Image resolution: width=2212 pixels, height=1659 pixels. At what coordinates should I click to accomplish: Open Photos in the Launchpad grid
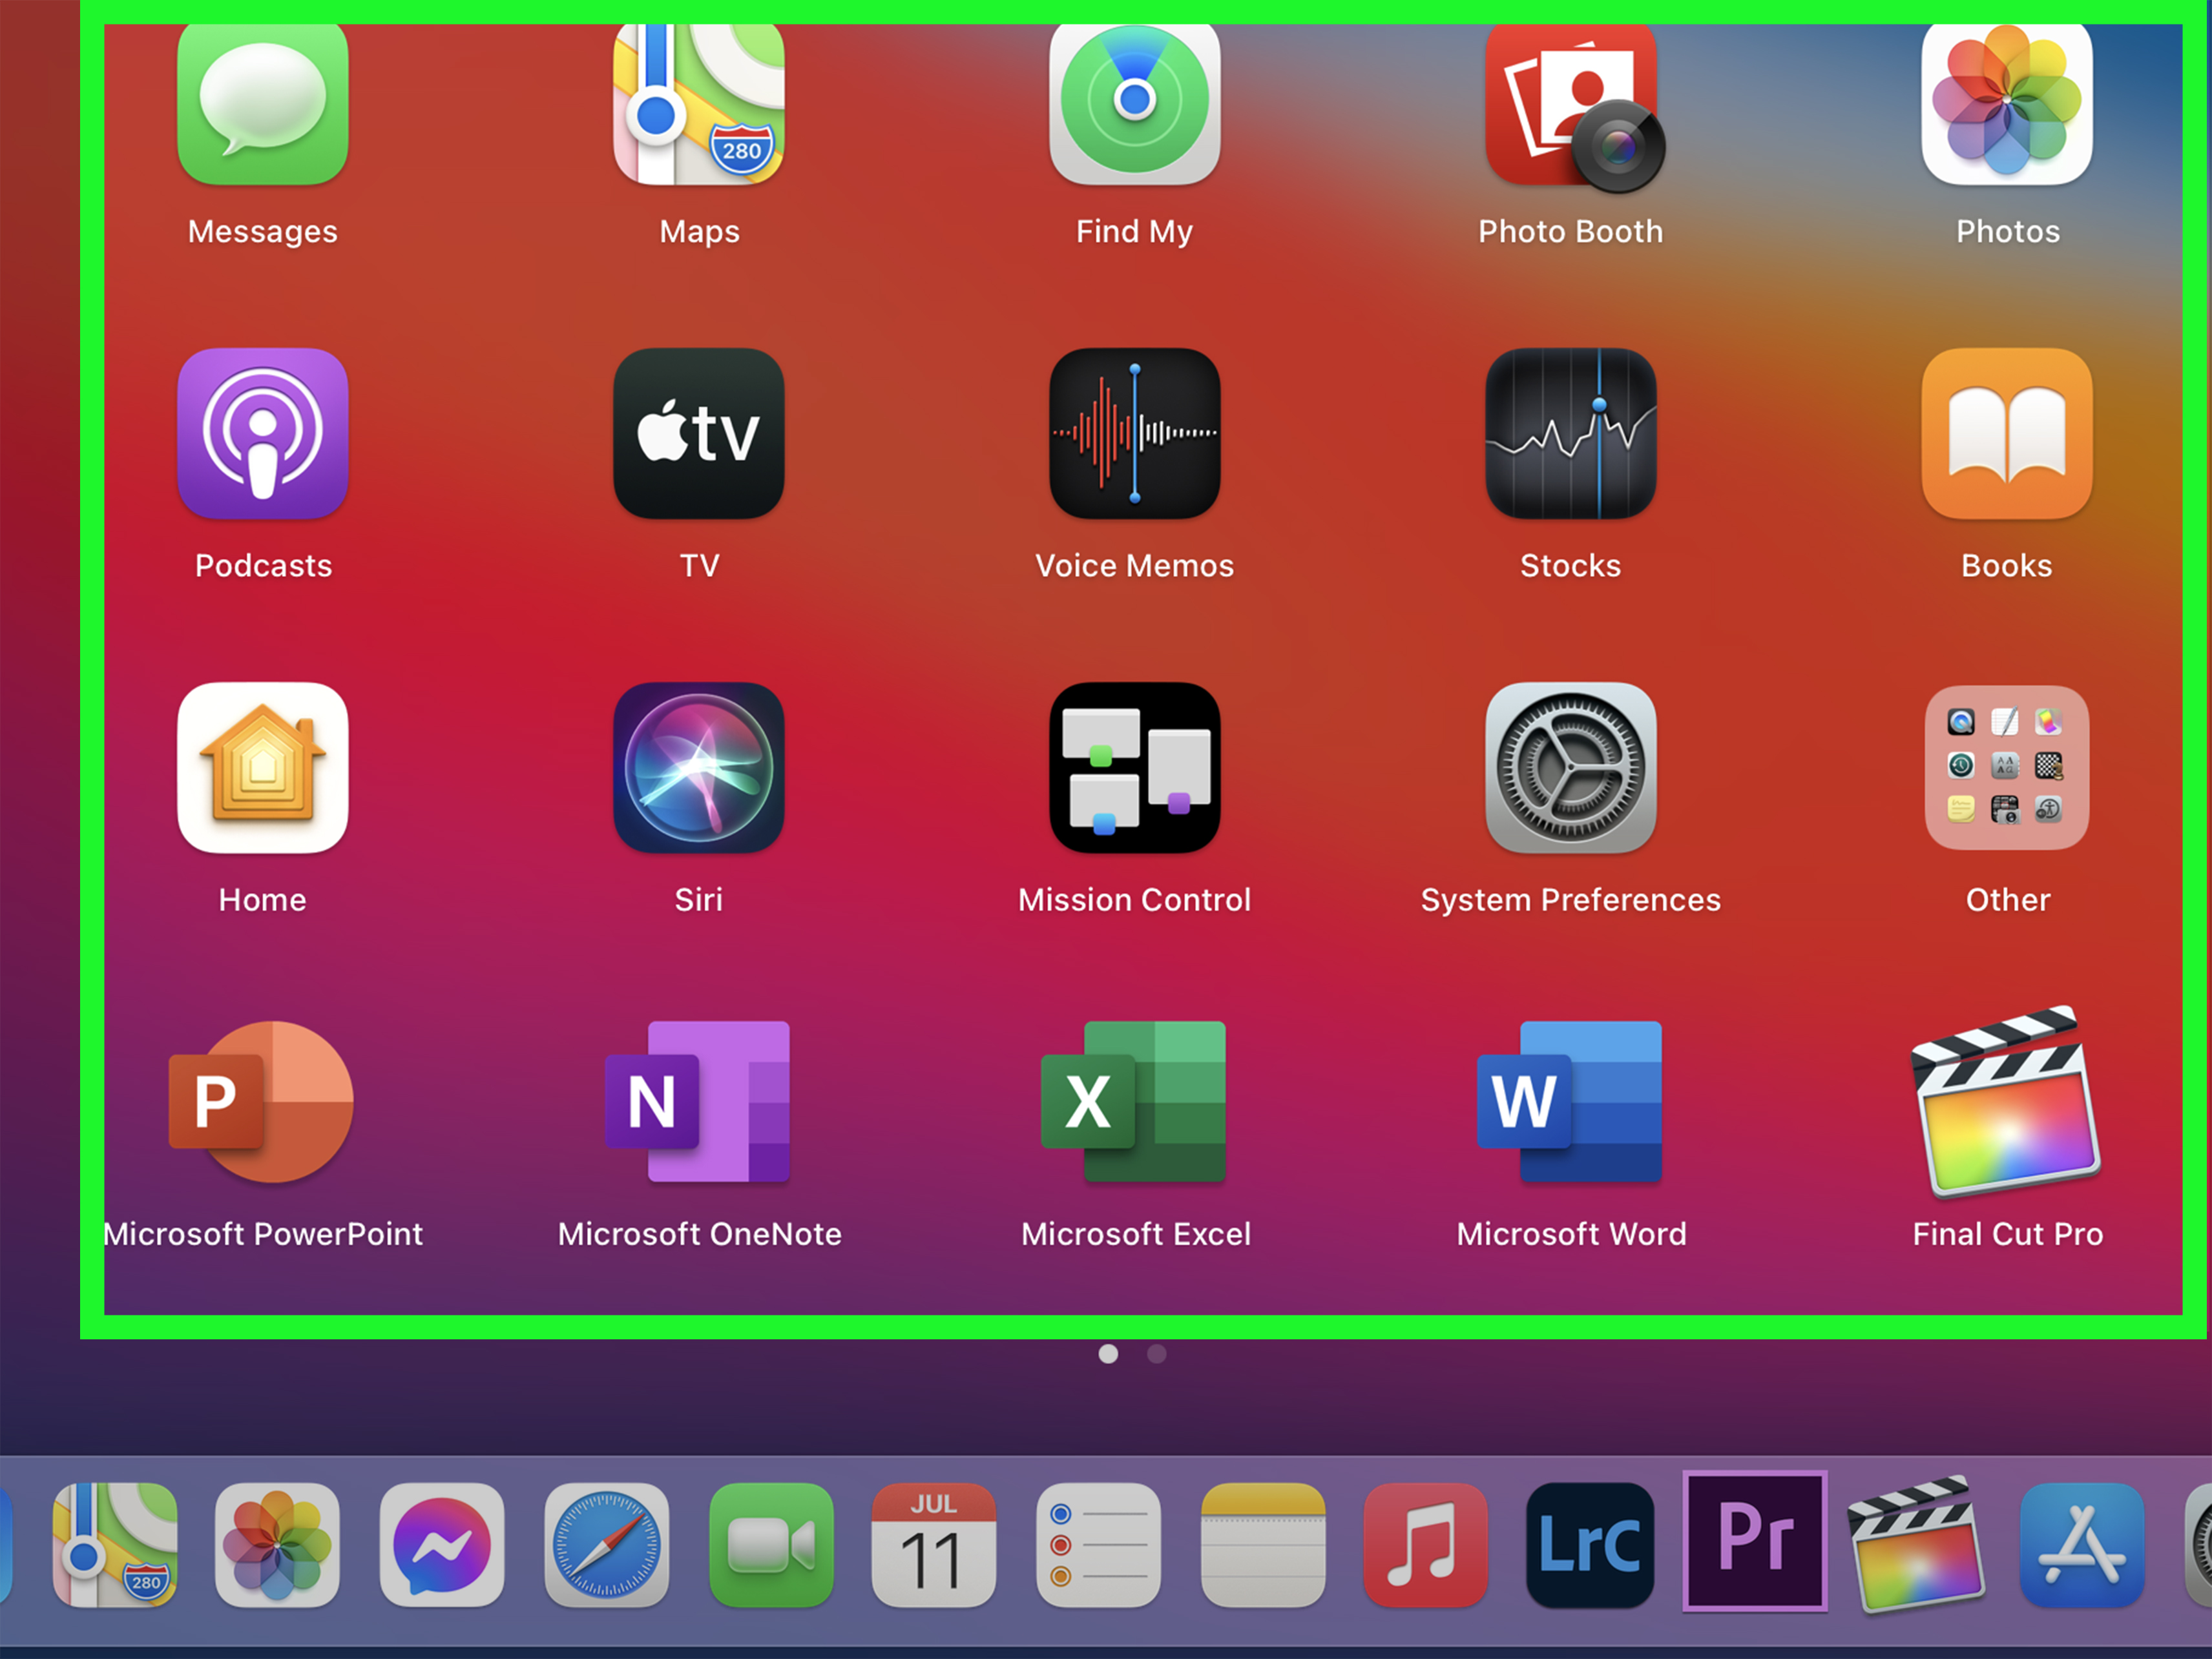pyautogui.click(x=2007, y=103)
